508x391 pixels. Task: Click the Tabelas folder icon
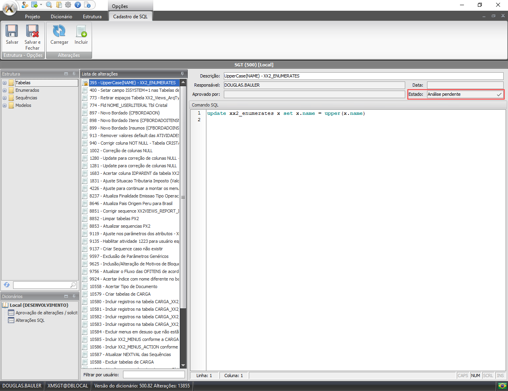(x=12, y=83)
